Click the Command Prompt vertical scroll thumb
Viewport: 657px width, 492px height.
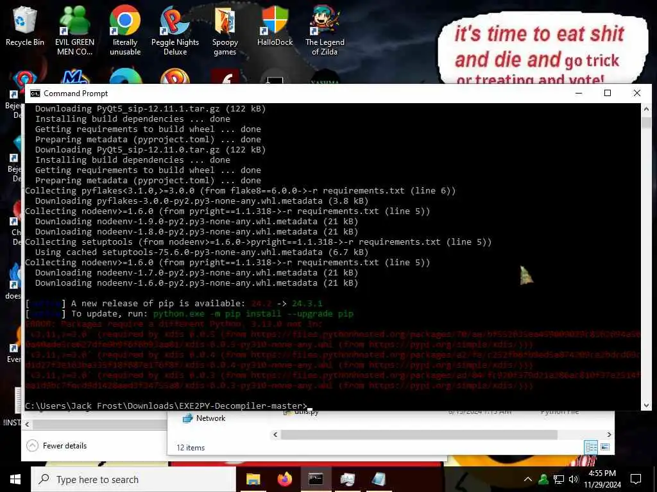click(x=646, y=123)
